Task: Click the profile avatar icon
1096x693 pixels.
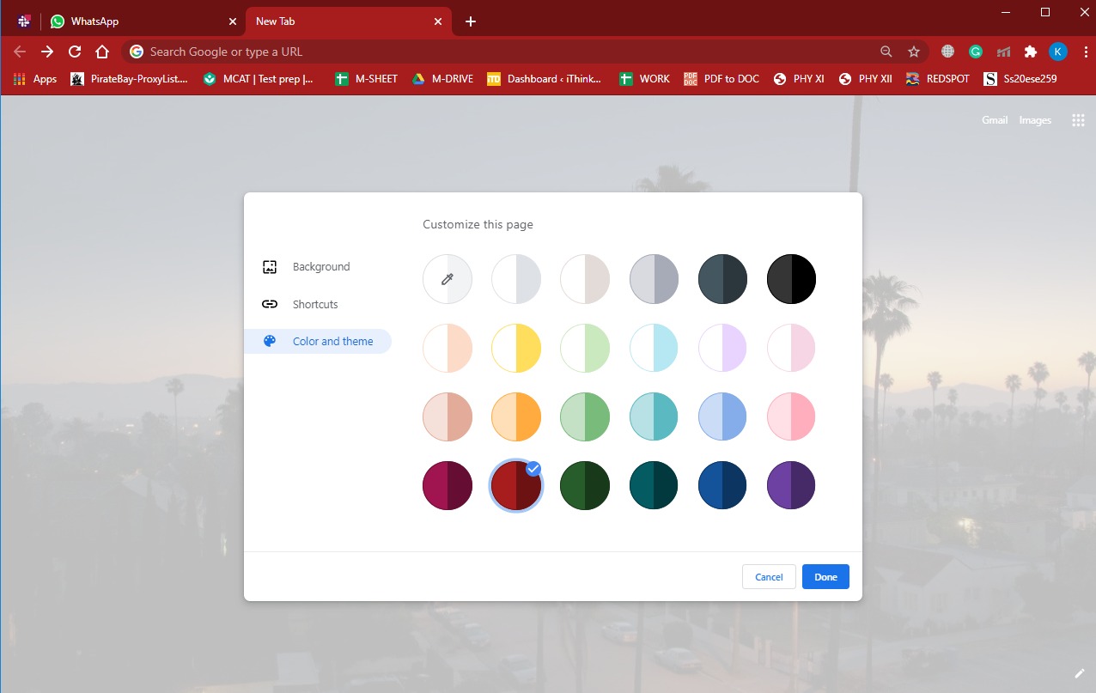Action: click(1057, 52)
